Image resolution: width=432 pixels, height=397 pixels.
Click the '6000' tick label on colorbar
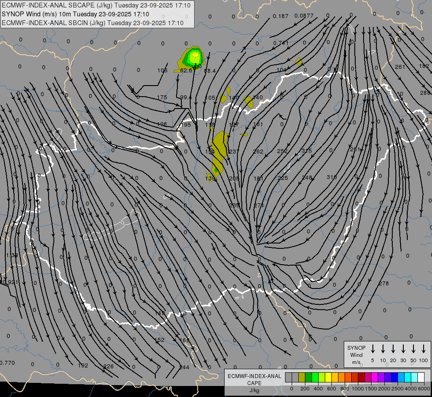pyautogui.click(x=424, y=389)
